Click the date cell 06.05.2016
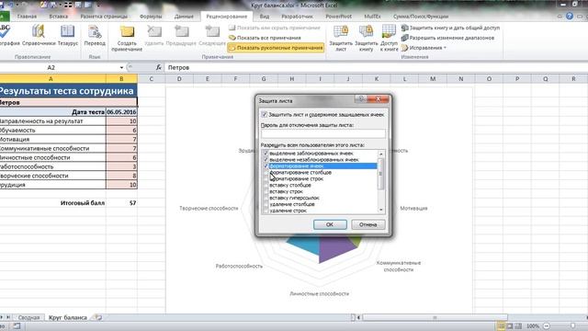Screen dimensions: 588x331 121,112
